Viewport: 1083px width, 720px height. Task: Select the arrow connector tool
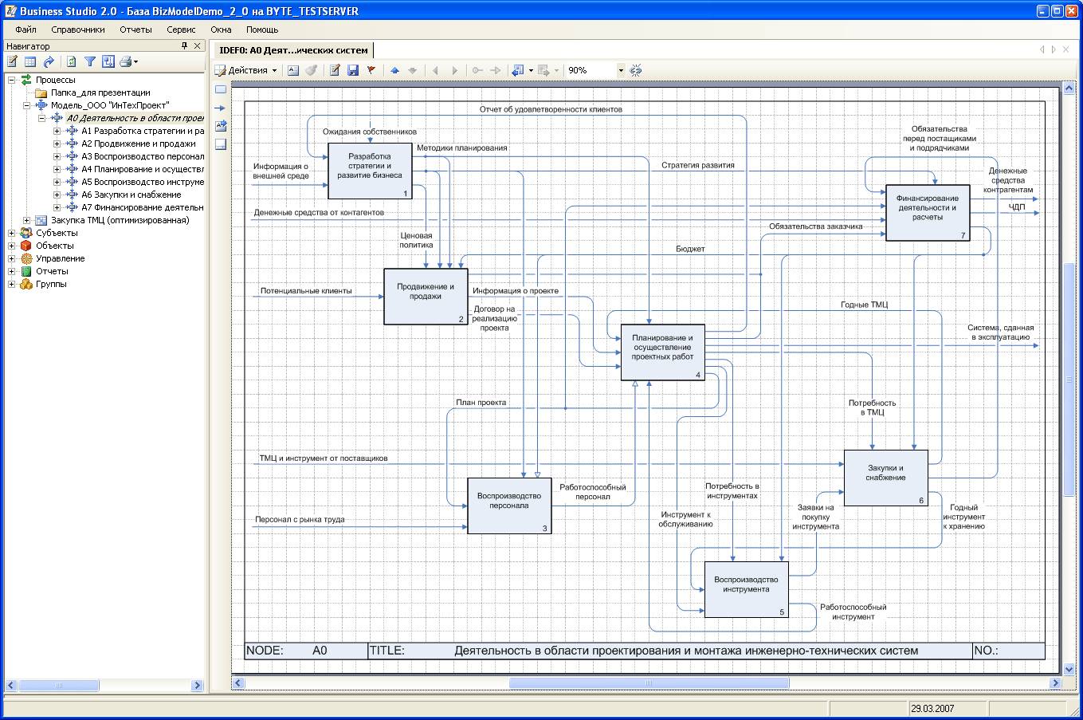(221, 107)
